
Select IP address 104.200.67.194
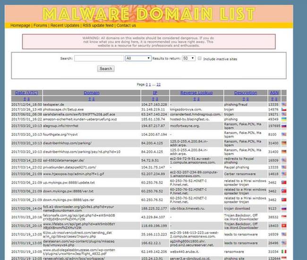pyautogui.click(x=154, y=134)
